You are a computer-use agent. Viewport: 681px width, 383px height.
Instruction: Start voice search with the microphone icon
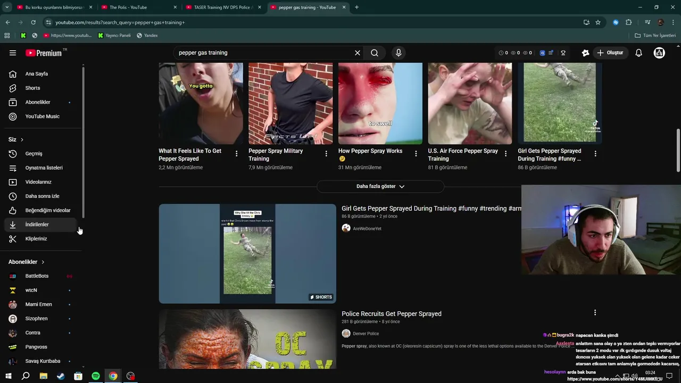click(x=398, y=53)
